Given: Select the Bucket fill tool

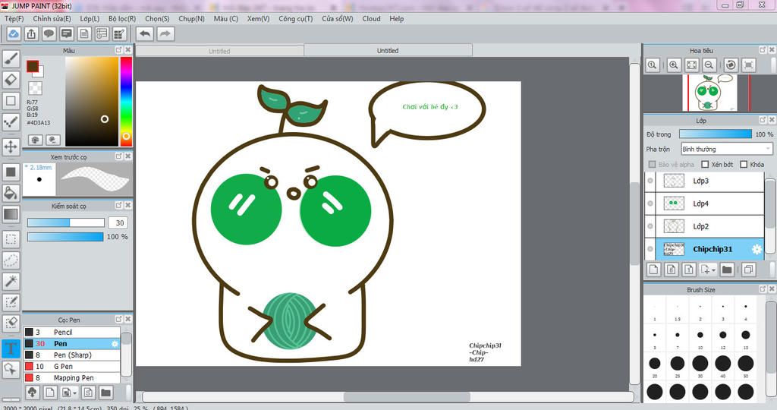Looking at the screenshot, I should point(11,193).
